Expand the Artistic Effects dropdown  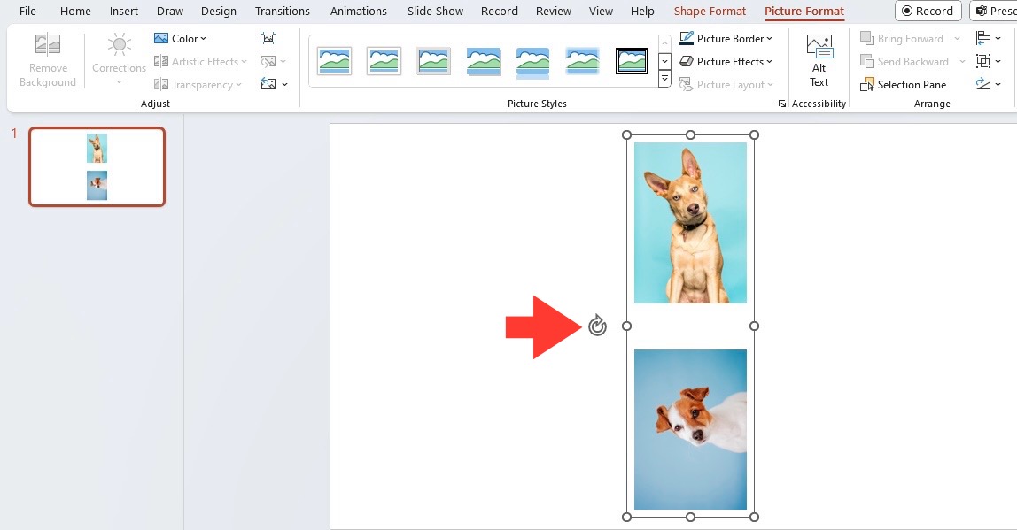[x=200, y=62]
